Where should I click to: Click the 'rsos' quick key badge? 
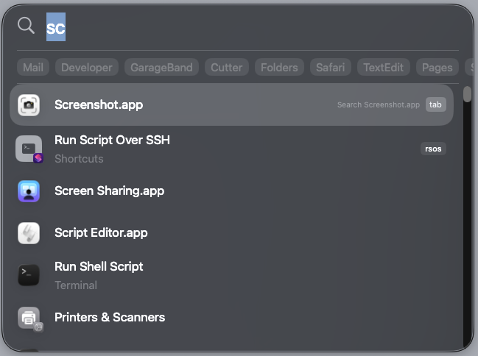coord(433,149)
